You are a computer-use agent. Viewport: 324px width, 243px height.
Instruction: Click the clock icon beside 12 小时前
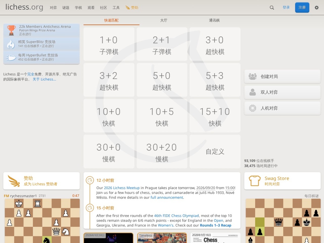click(x=90, y=180)
